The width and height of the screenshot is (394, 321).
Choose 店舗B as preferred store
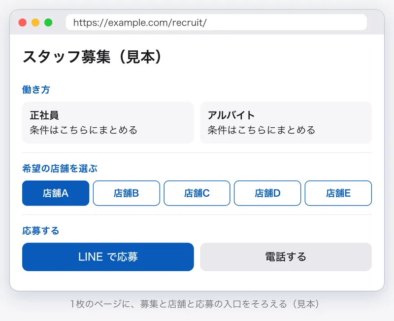pyautogui.click(x=127, y=193)
